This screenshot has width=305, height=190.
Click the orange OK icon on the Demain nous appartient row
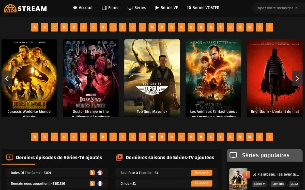pos(92,183)
